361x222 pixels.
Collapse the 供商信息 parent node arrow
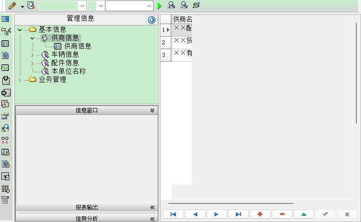click(x=32, y=38)
